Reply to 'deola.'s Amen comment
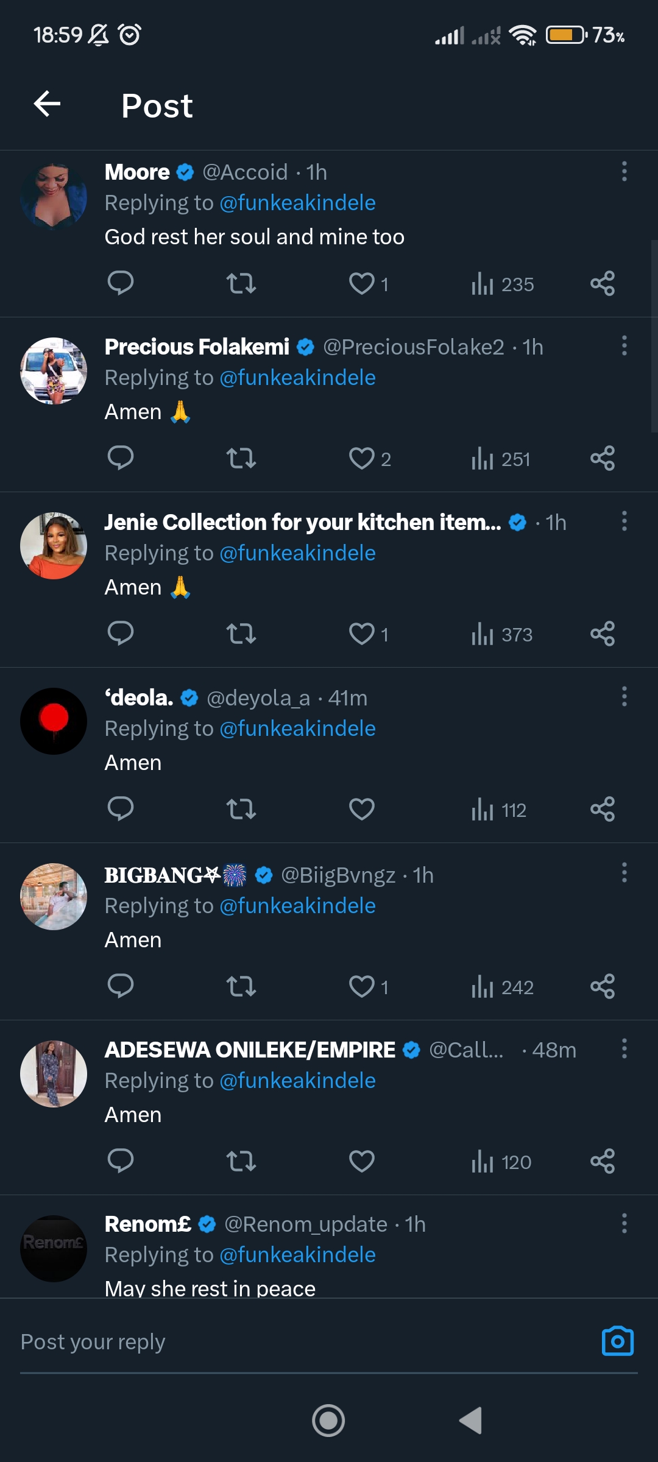The height and width of the screenshot is (1462, 658). 121,809
